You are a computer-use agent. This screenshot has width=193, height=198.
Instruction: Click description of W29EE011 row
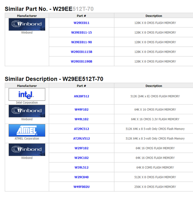click(155, 23)
